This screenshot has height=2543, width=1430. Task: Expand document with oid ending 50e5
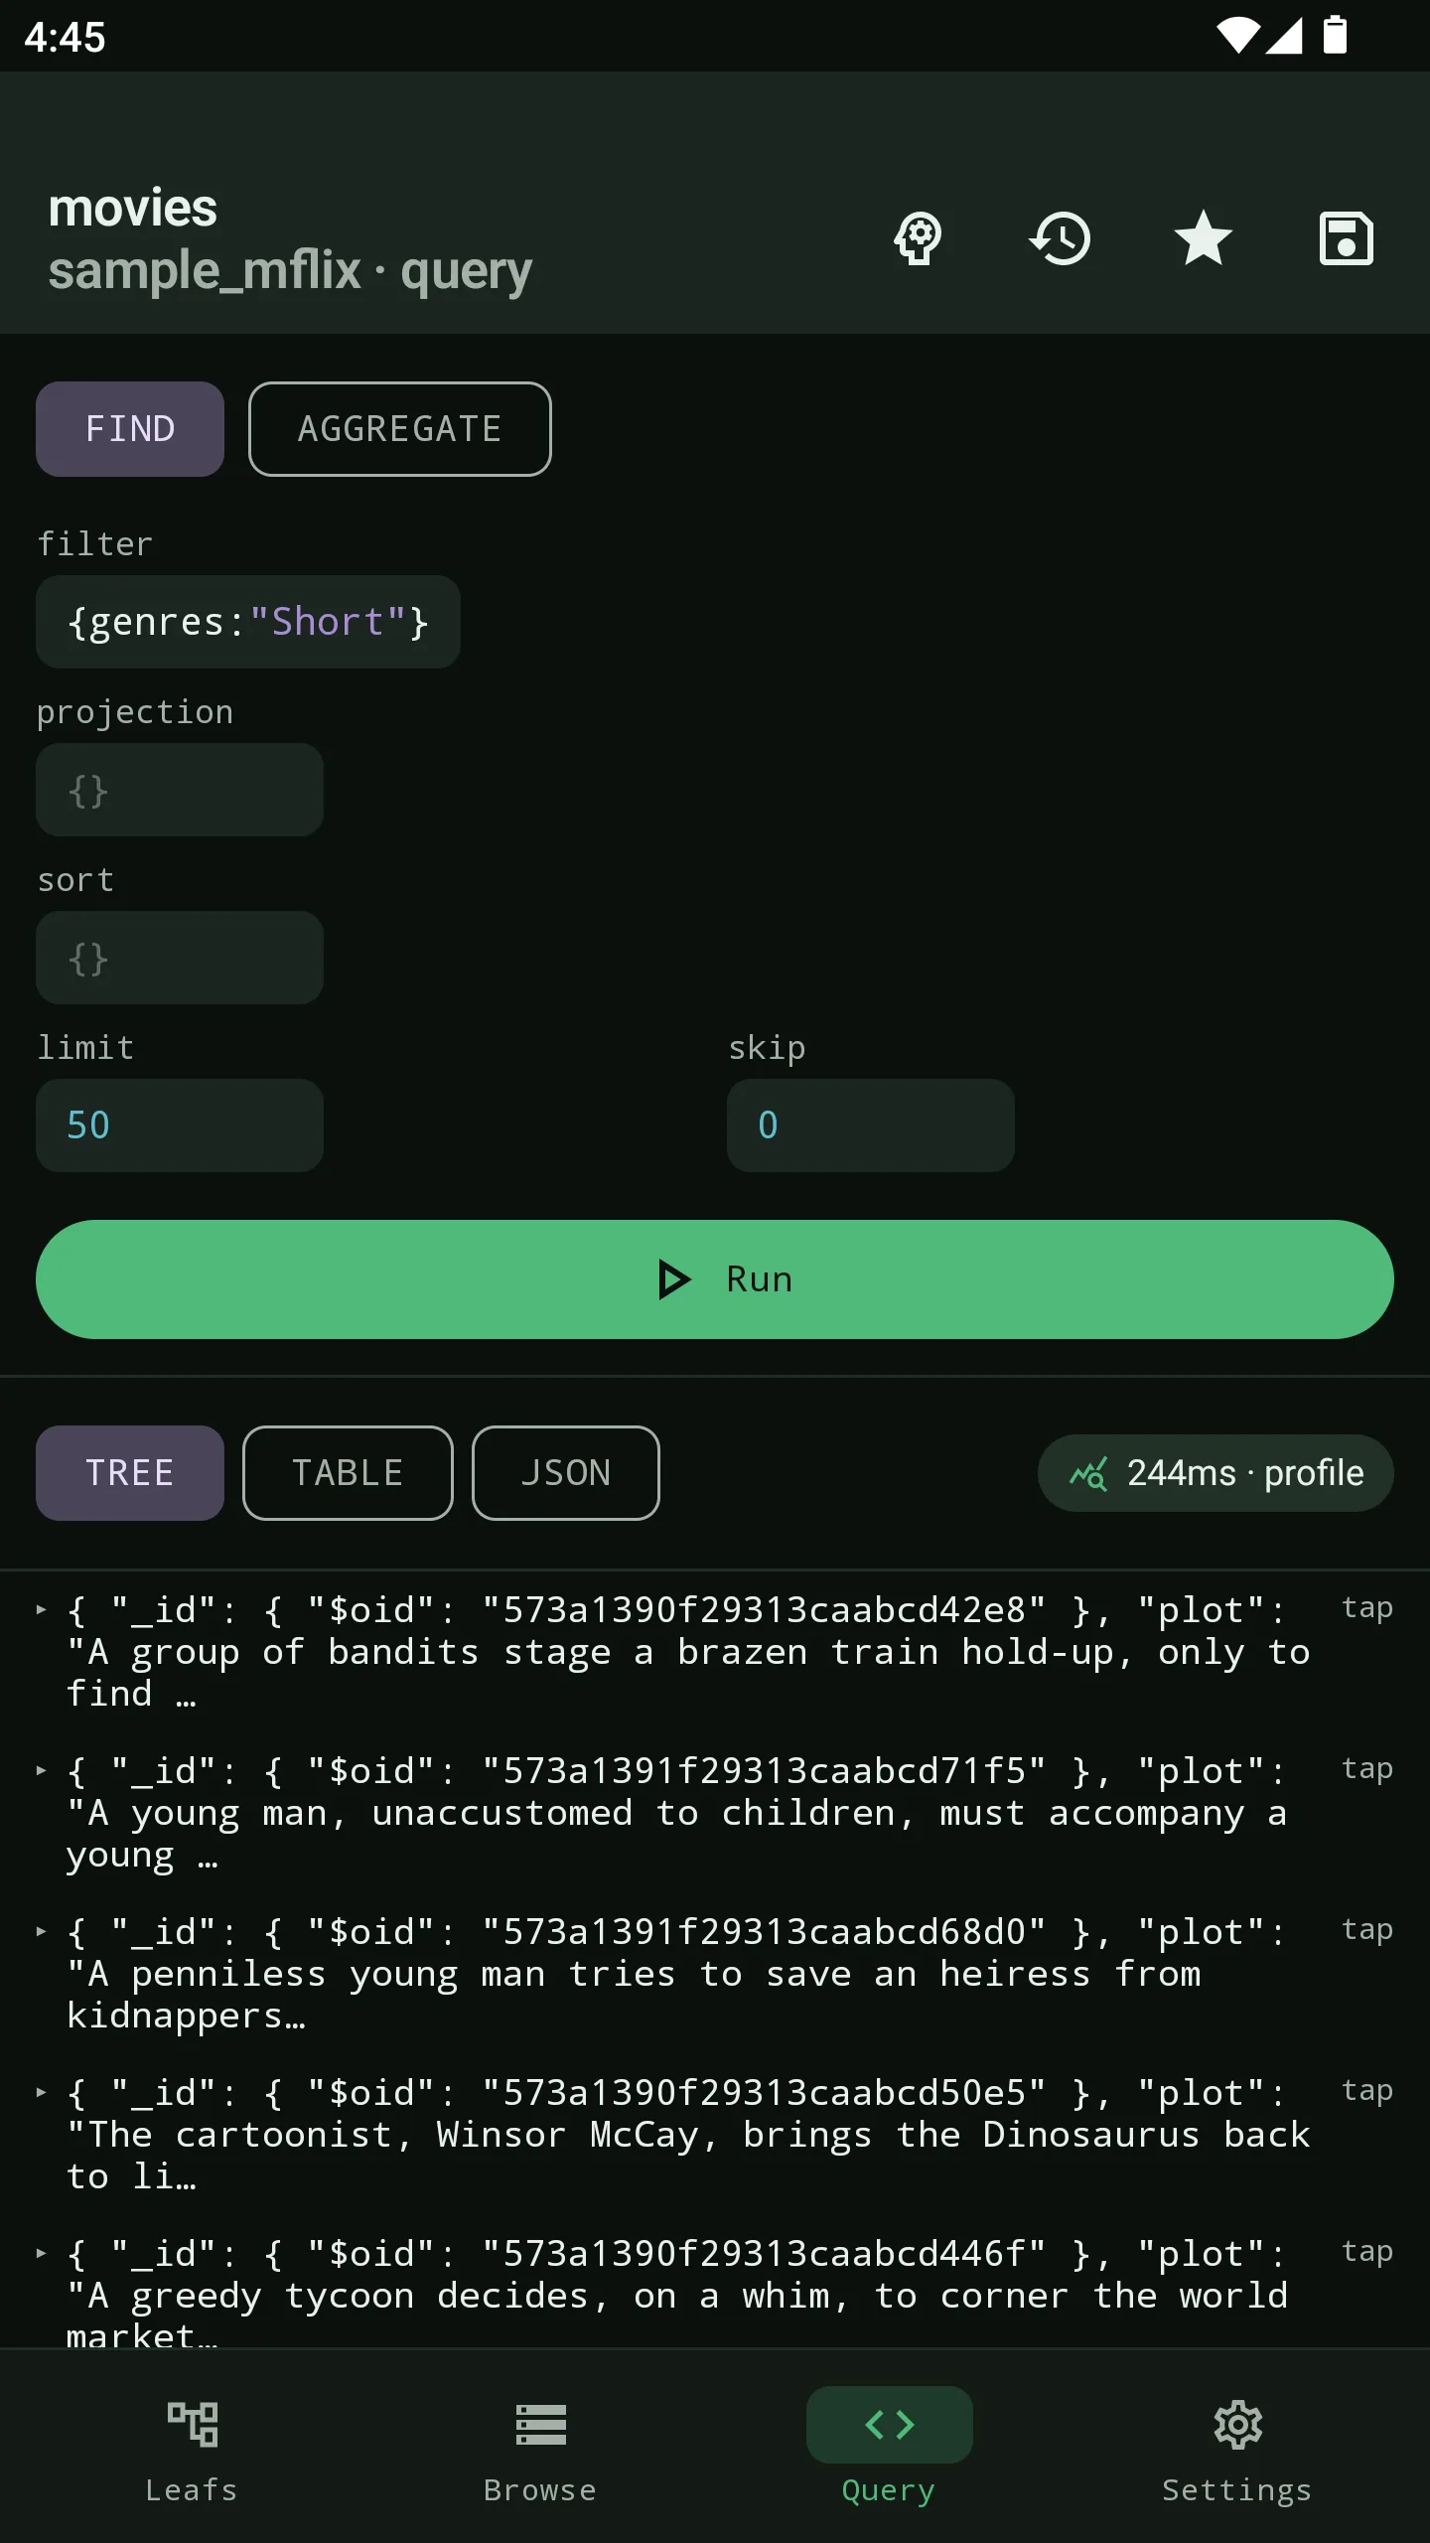pyautogui.click(x=41, y=2092)
